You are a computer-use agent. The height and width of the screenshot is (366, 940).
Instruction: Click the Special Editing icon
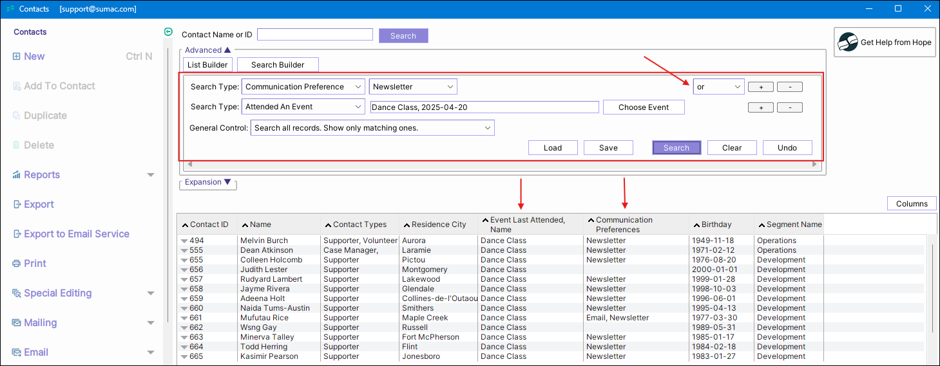(x=16, y=293)
